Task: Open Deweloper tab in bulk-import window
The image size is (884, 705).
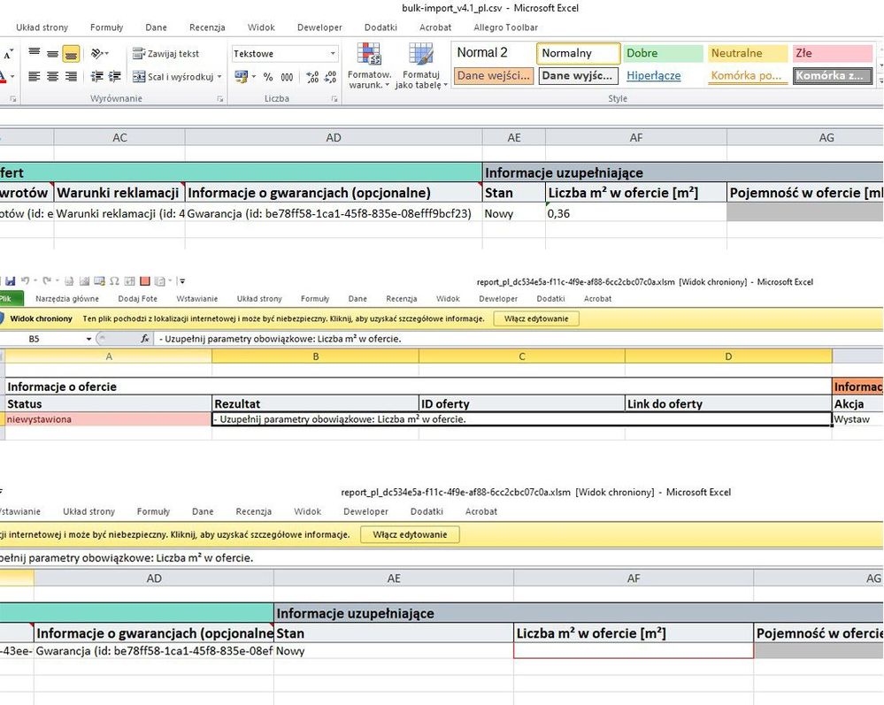Action: tap(319, 27)
